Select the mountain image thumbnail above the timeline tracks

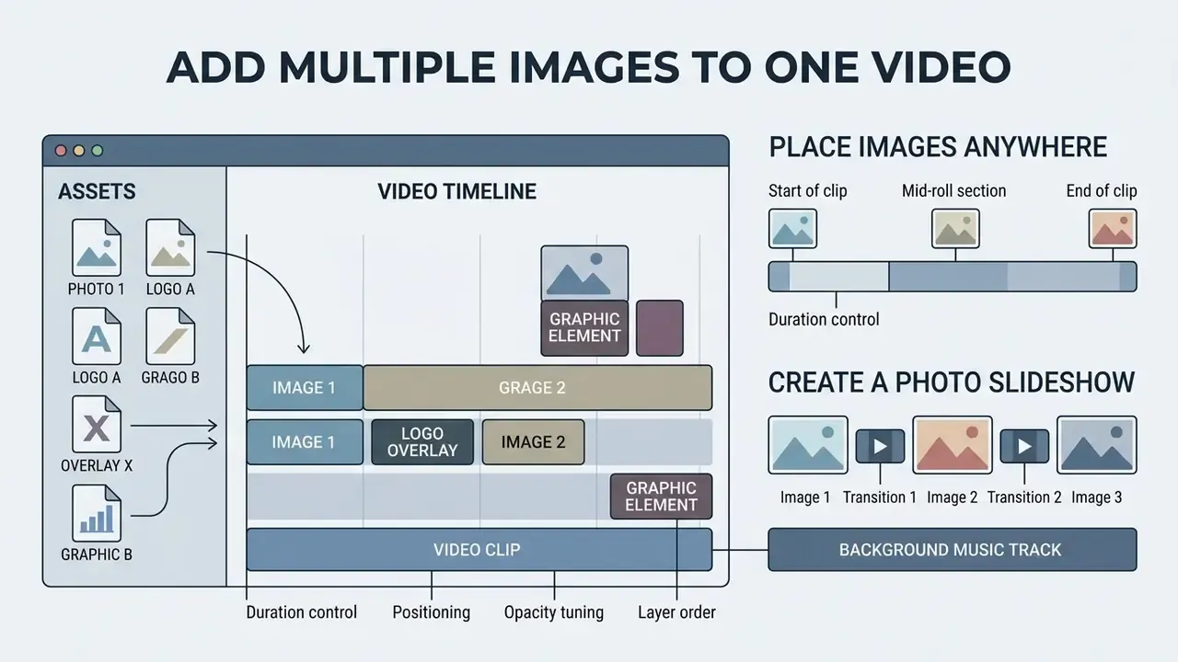click(584, 273)
